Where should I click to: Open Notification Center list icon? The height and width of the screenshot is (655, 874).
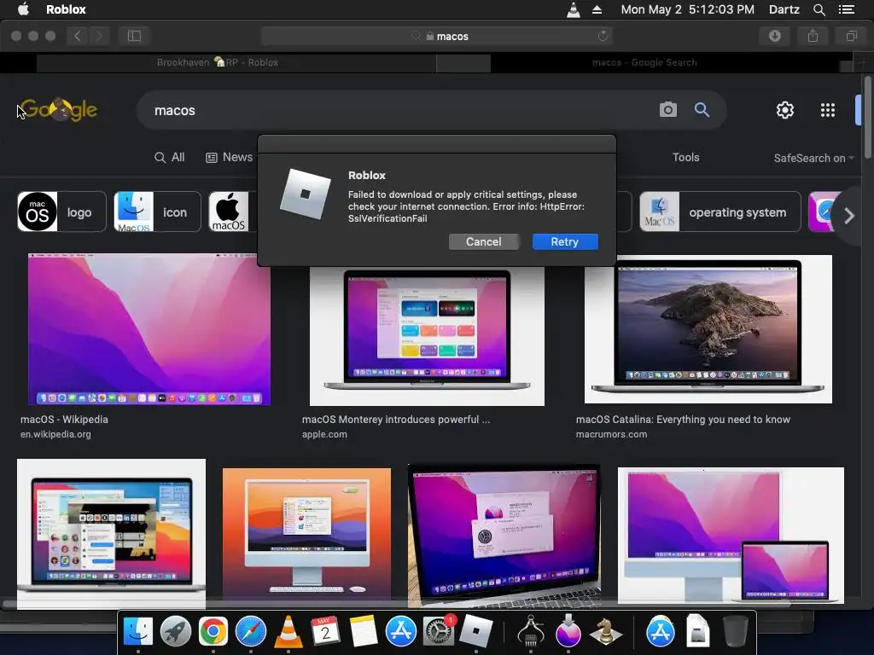coord(846,9)
